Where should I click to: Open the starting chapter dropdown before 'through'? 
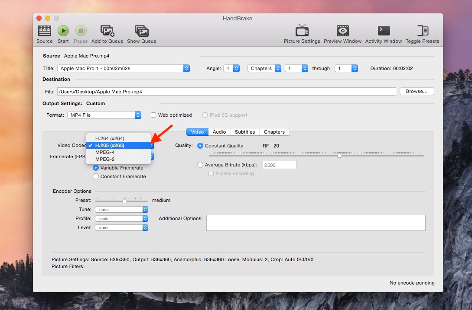[296, 68]
